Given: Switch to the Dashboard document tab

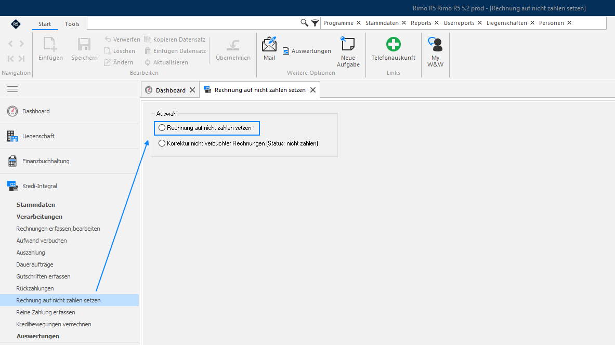Looking at the screenshot, I should coord(170,90).
